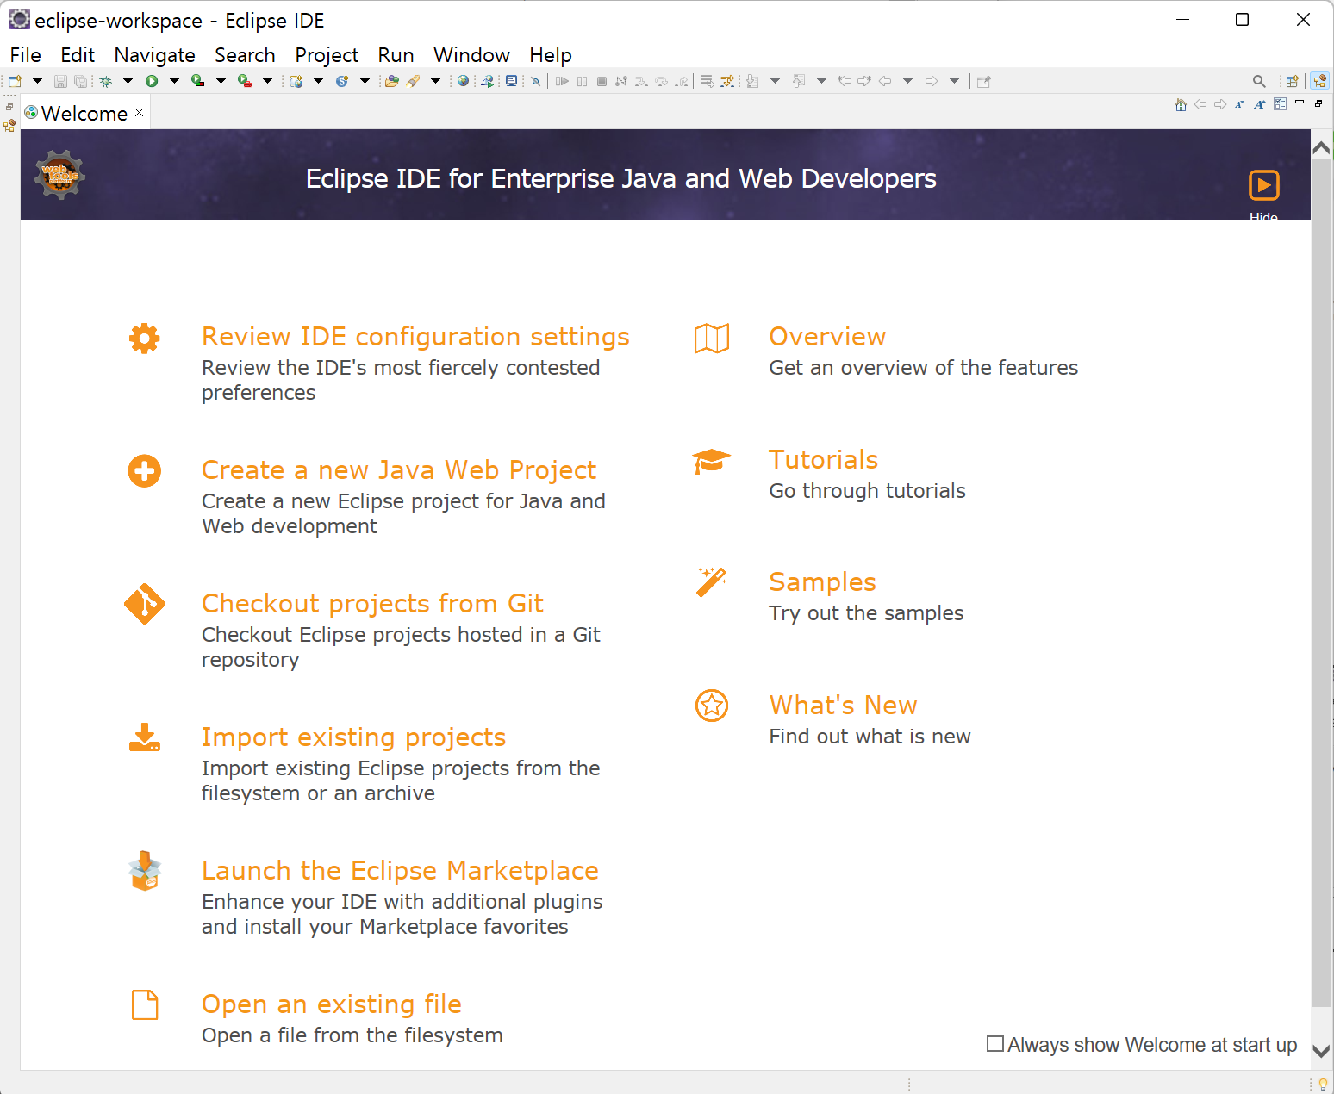Open Checkout projects from Git link
Image resolution: width=1334 pixels, height=1094 pixels.
372,604
